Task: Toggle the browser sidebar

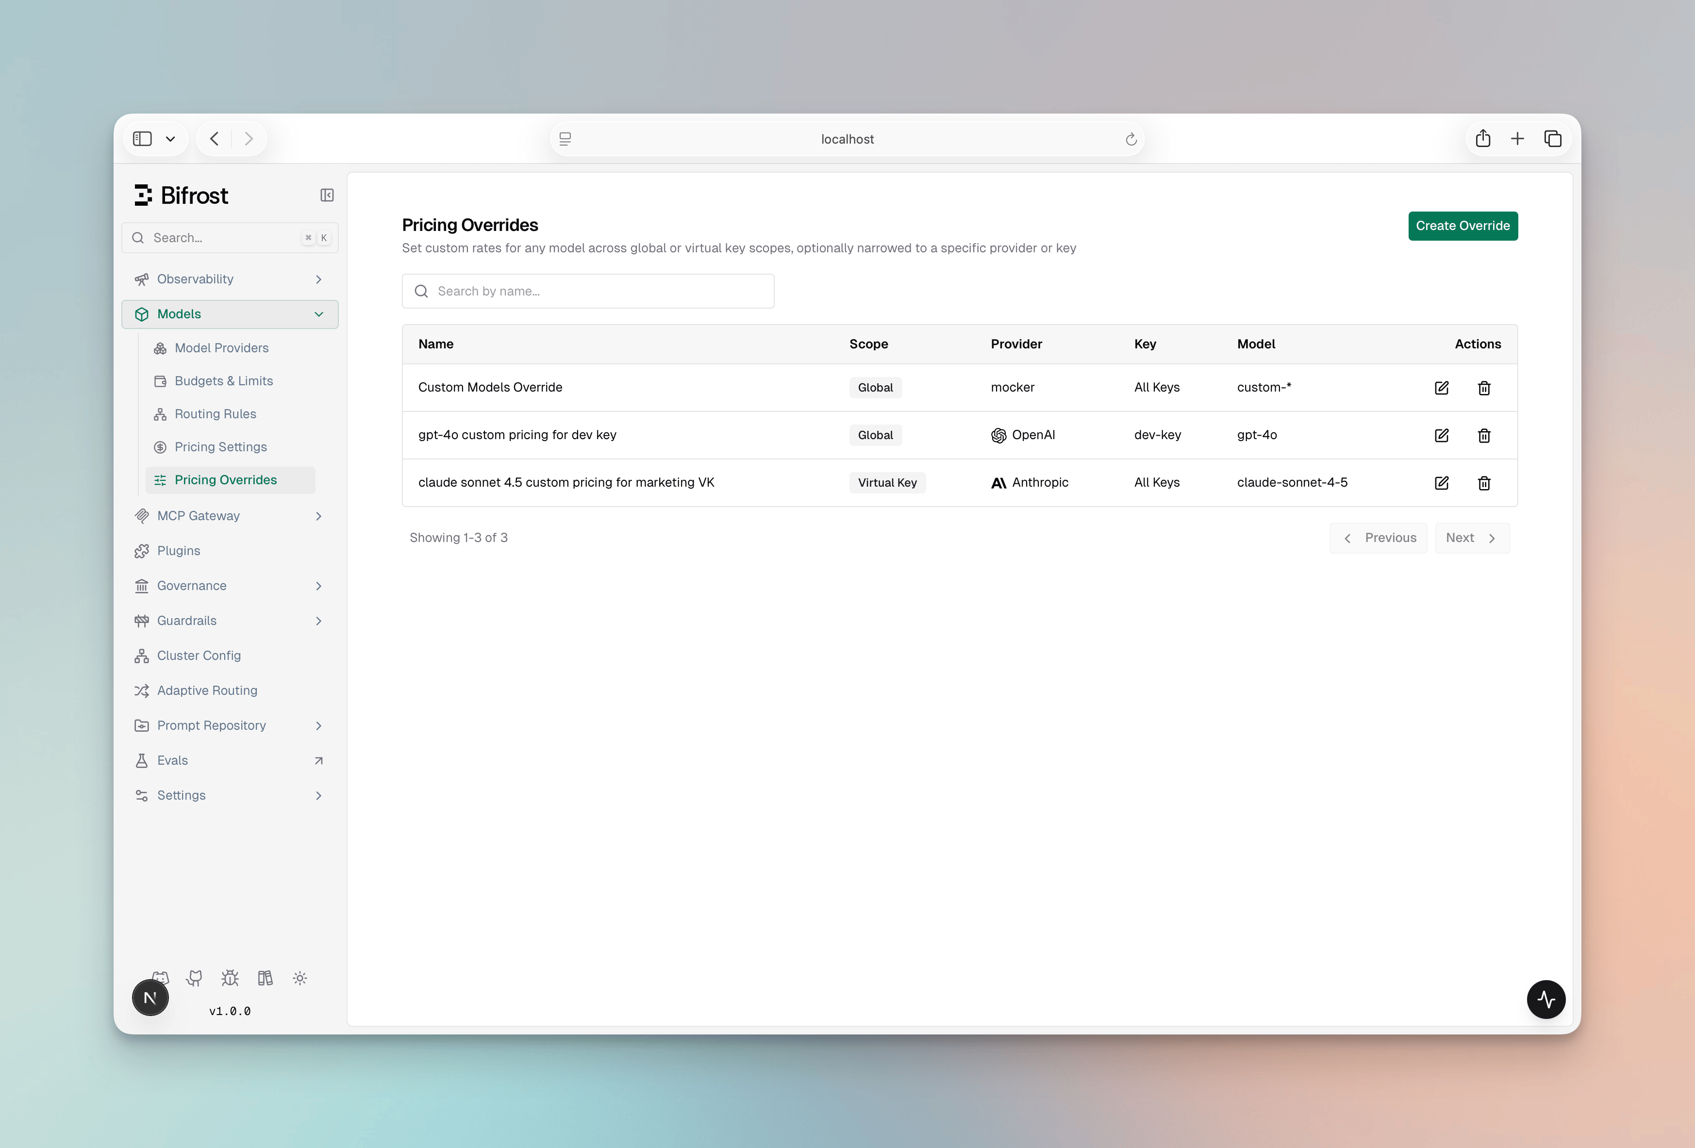Action: click(x=142, y=138)
